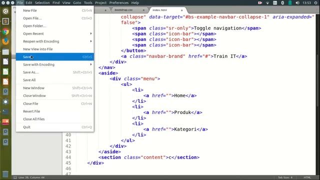Open LibreOffice Impress from the dock
This screenshot has width=320, height=180.
click(5, 81)
